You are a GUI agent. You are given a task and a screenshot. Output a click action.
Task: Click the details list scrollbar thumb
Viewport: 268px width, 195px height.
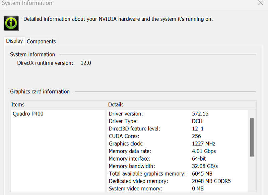pos(252,137)
